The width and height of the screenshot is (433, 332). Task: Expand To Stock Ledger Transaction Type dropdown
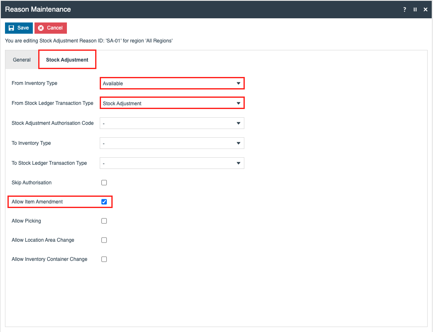[172, 163]
